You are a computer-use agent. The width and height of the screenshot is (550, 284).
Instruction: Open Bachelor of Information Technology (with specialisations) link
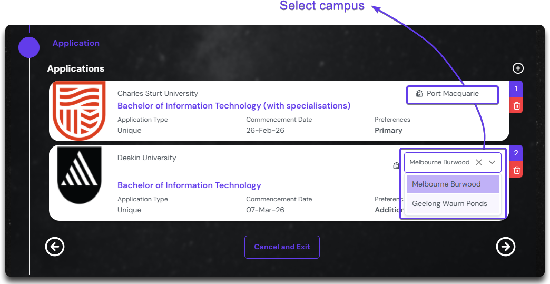(x=233, y=106)
